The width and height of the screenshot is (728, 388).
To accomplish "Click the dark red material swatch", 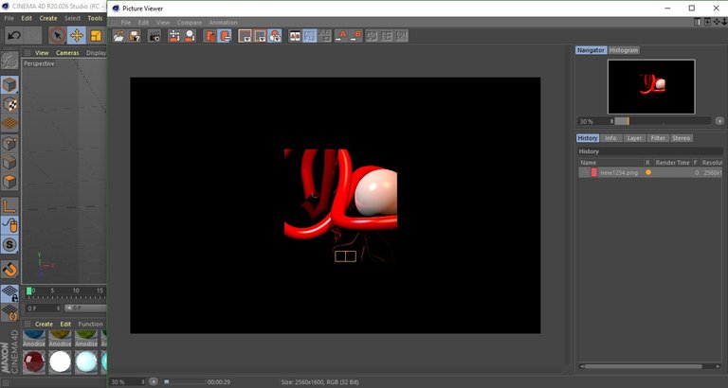I will pos(34,362).
